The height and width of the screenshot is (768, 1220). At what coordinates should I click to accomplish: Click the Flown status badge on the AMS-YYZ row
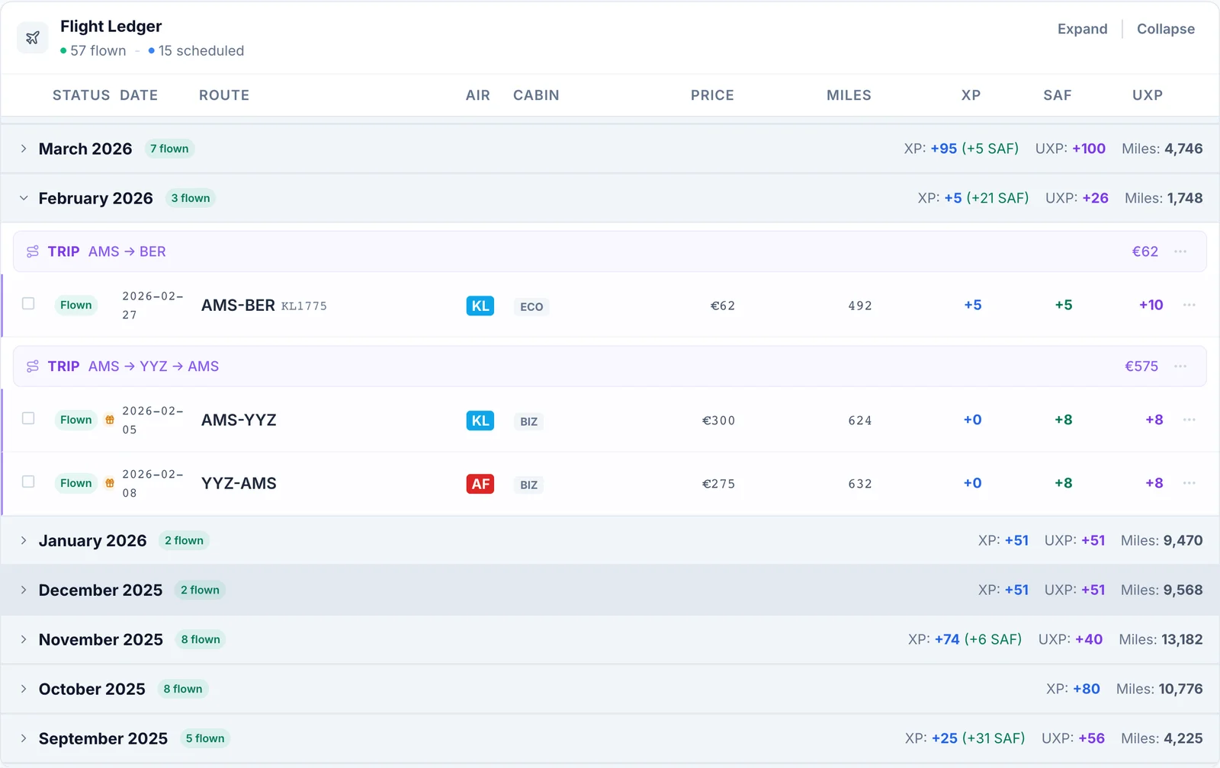tap(76, 420)
